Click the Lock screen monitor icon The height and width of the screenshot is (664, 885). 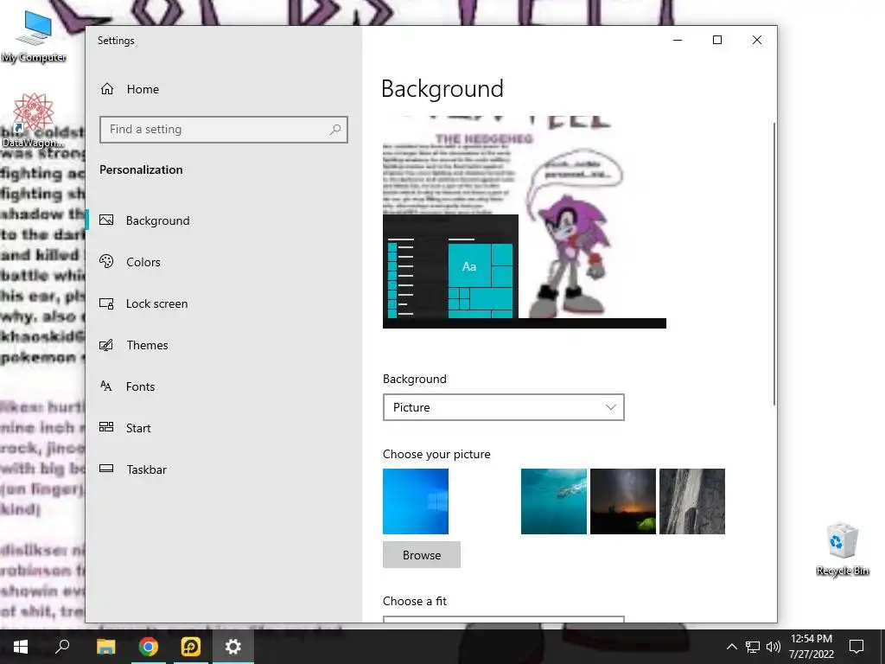pos(106,303)
